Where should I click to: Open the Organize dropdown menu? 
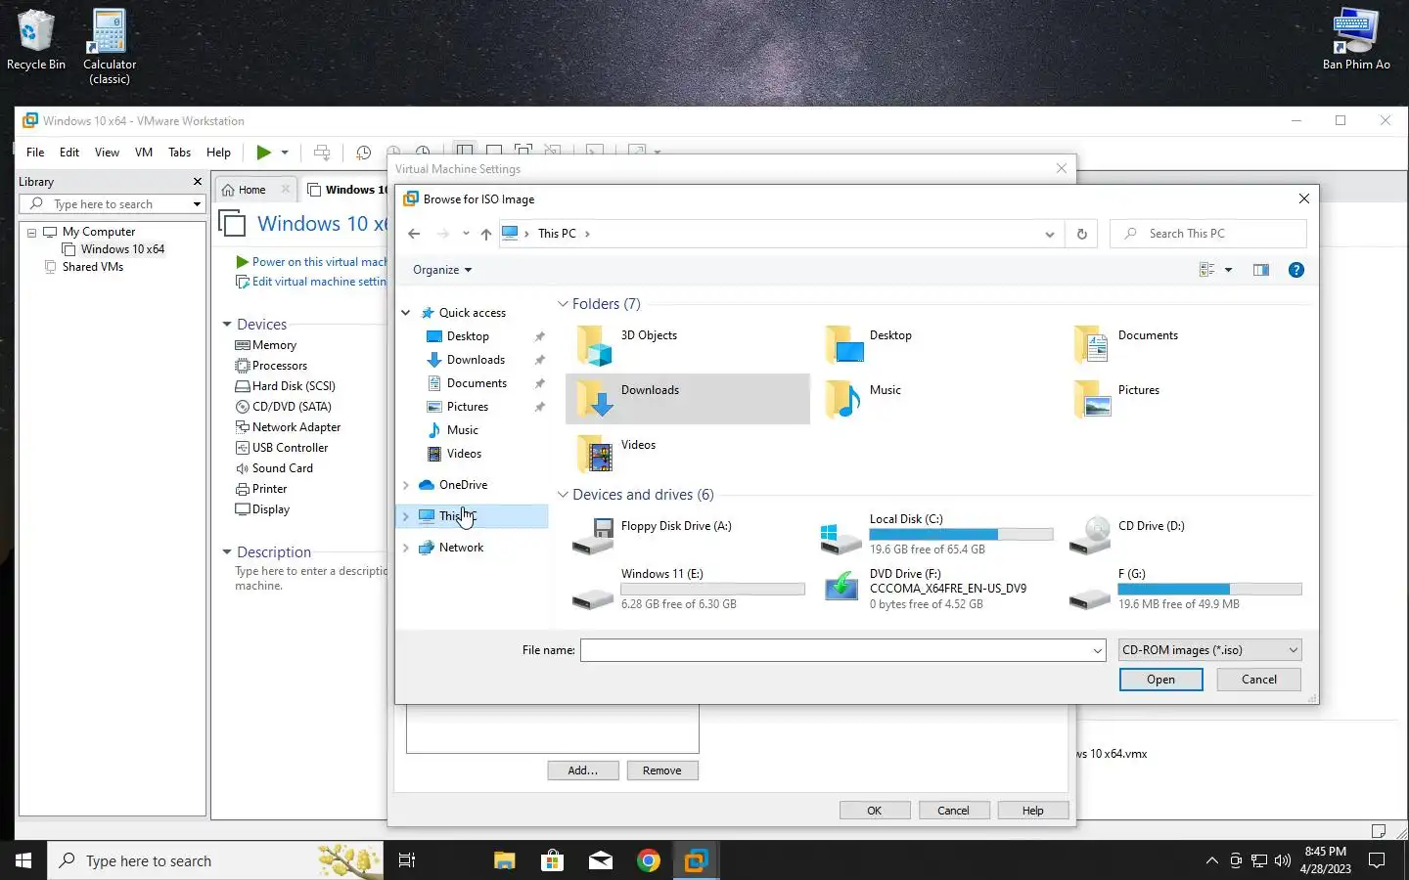442,270
